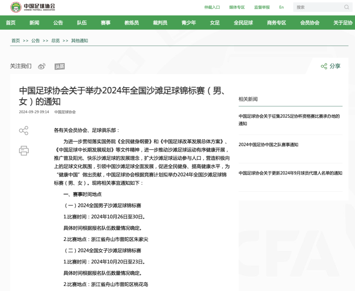Click the 监督举报 top link
The width and height of the screenshot is (355, 291).
click(x=262, y=7)
